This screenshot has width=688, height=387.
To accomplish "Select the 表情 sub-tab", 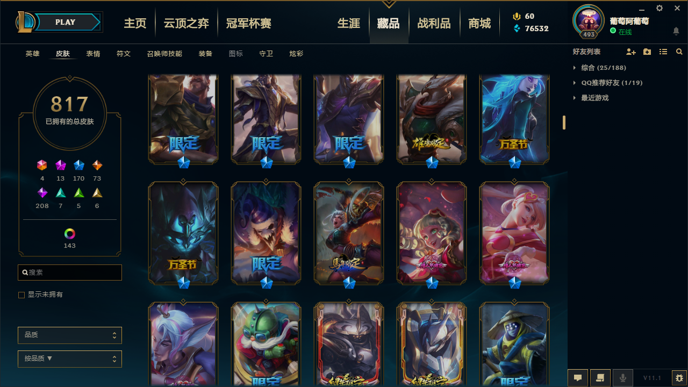I will coord(93,54).
